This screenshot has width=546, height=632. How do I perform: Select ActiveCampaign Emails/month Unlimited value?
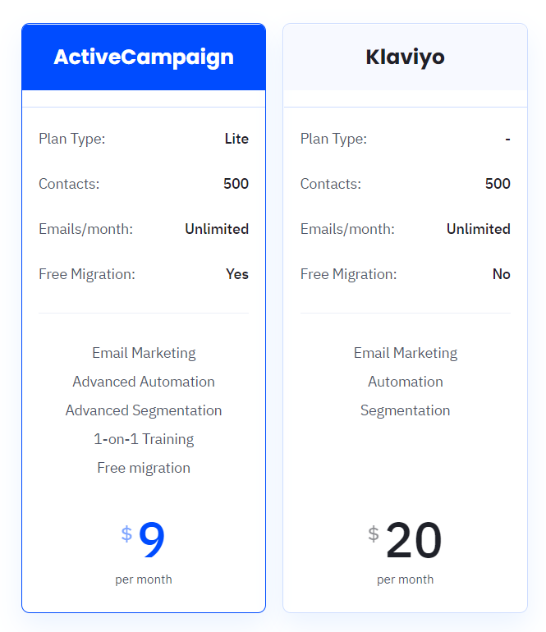point(217,229)
